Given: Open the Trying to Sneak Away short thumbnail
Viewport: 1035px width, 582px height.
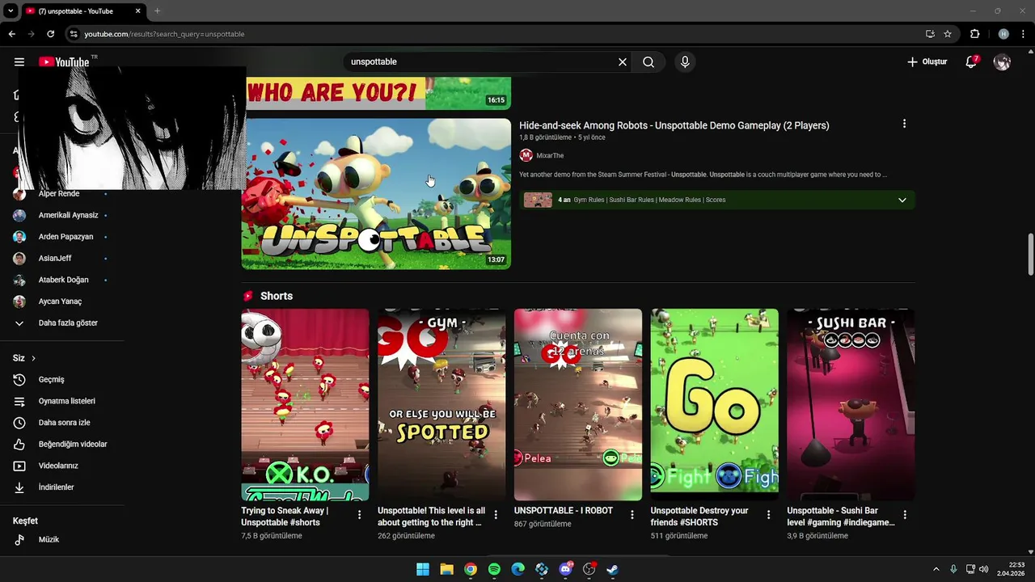Looking at the screenshot, I should coord(305,405).
